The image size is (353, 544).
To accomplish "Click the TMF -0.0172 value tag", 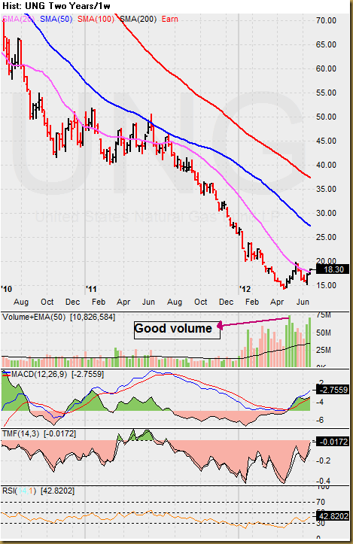I will point(333,442).
